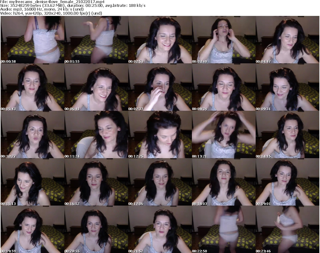Select the thumbnail timestamped 00:19:01
320x253 pixels.
287,182
